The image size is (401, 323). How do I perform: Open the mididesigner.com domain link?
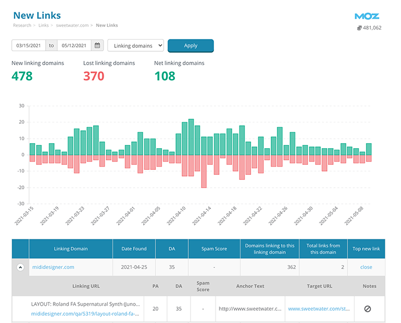53,267
